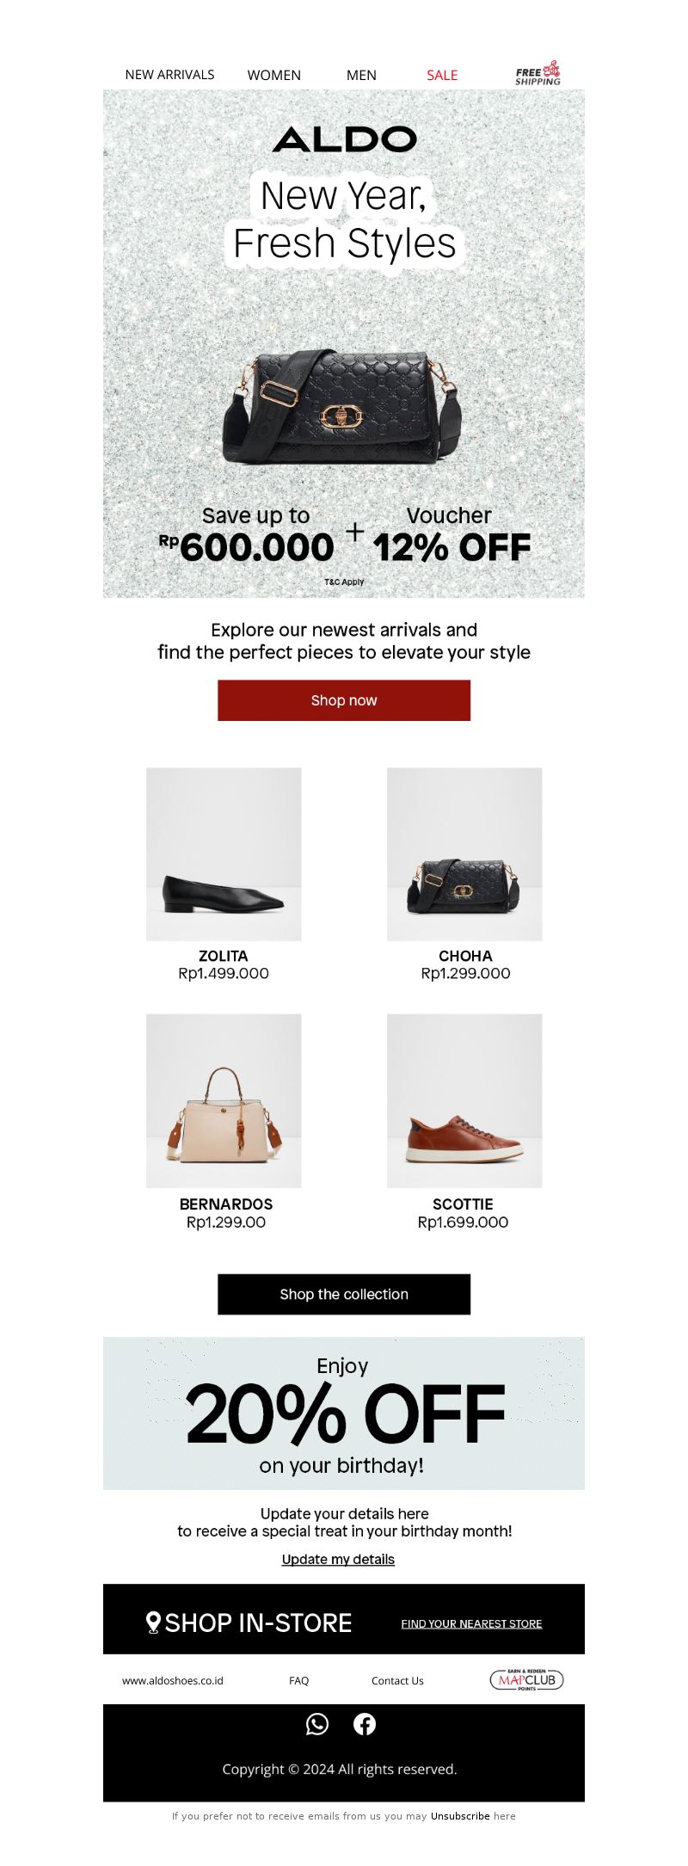Viewport: 688px width, 1866px height.
Task: Open the red Sale menu item
Action: click(442, 75)
